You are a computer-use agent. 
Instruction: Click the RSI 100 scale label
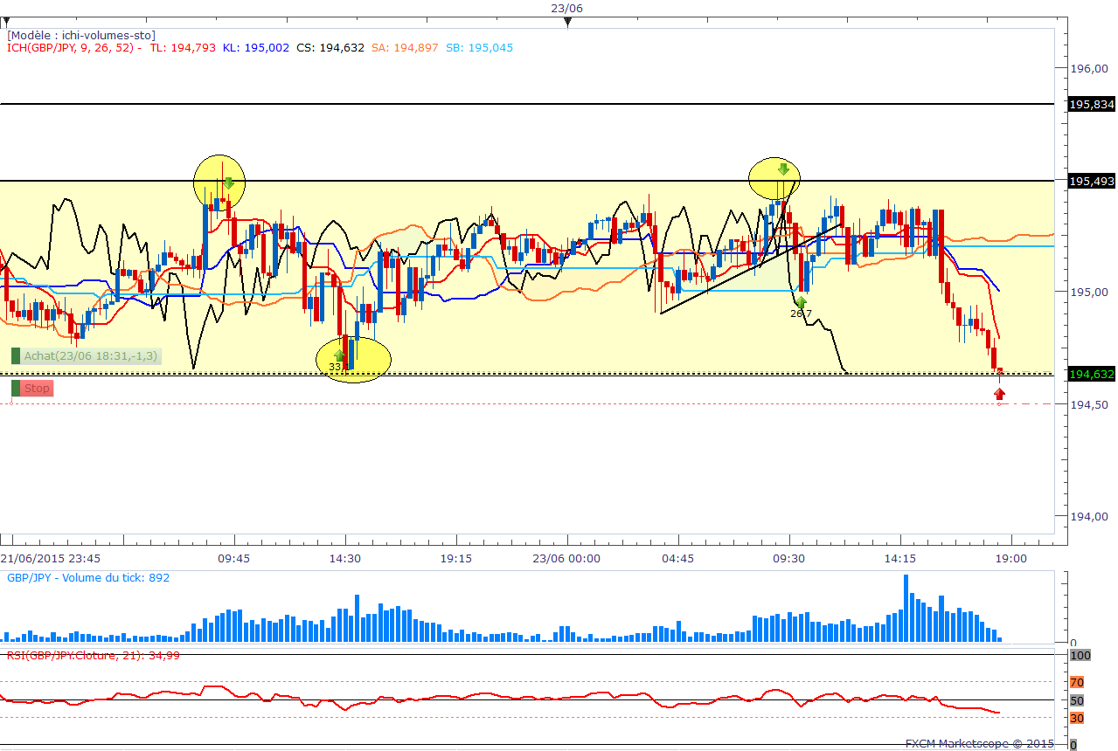(x=1080, y=655)
